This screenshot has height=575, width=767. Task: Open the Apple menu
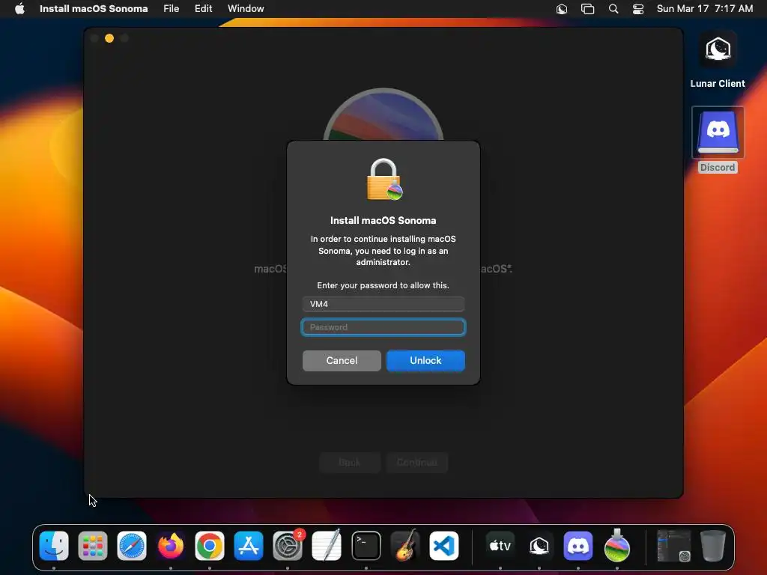click(19, 9)
